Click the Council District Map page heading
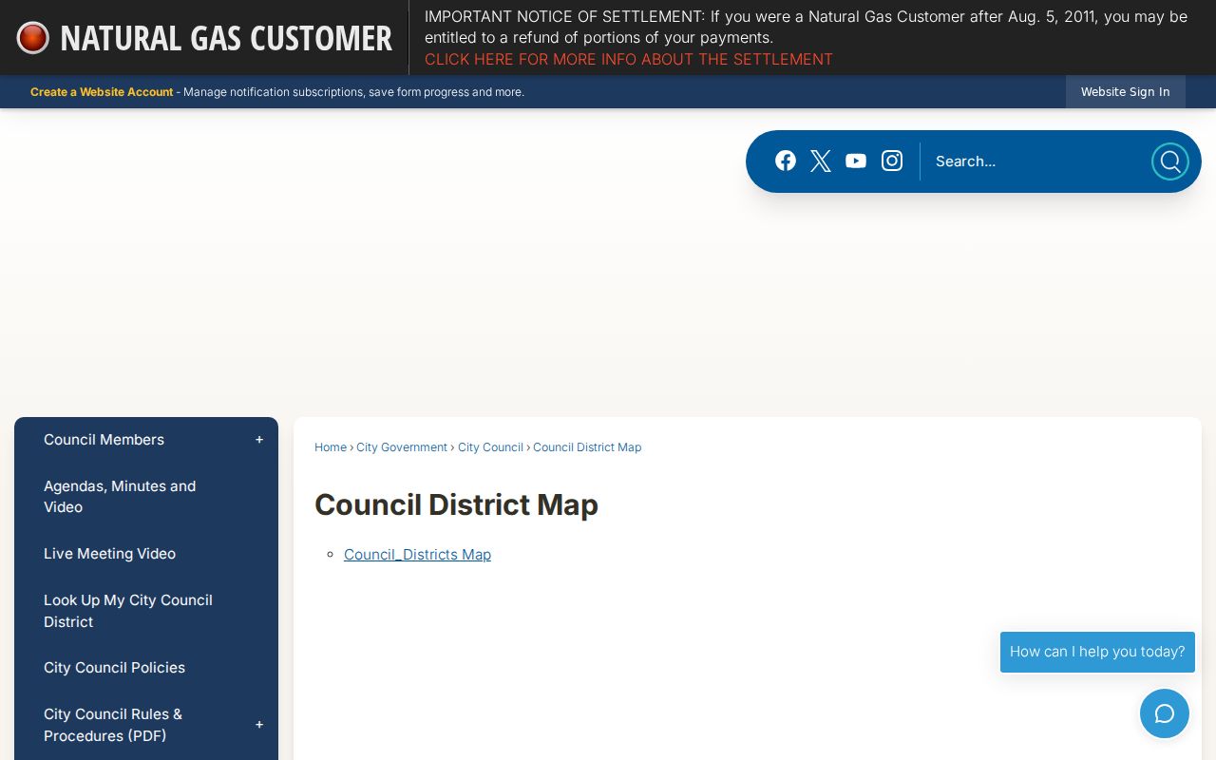Viewport: 1216px width, 760px height. tap(456, 504)
